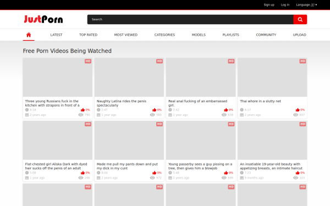This screenshot has height=206, width=330.
Task: Open the thumbnail of the 7:23 video
Action: tap(272, 140)
